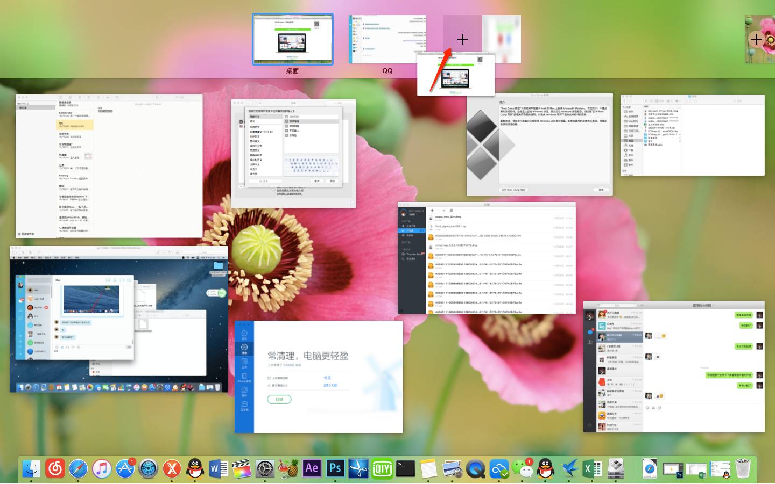Viewport: 775px width, 484px height.
Task: Open the green iQIYI app icon
Action: [x=382, y=468]
